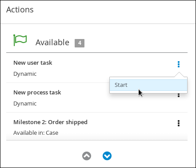This screenshot has height=168, width=196.
Task: Click the up chevron pagination button
Action: [x=87, y=156]
